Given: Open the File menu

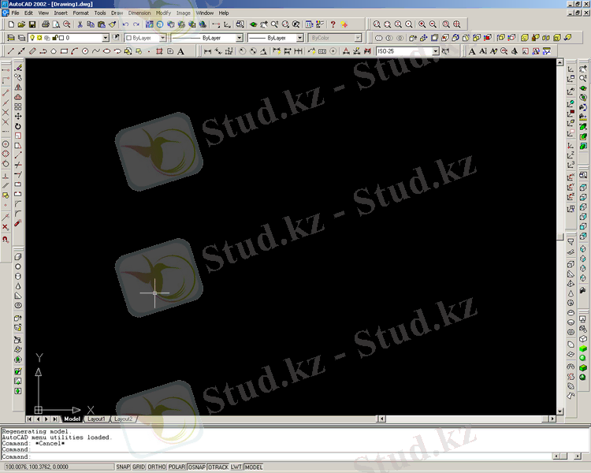Looking at the screenshot, I should point(15,13).
